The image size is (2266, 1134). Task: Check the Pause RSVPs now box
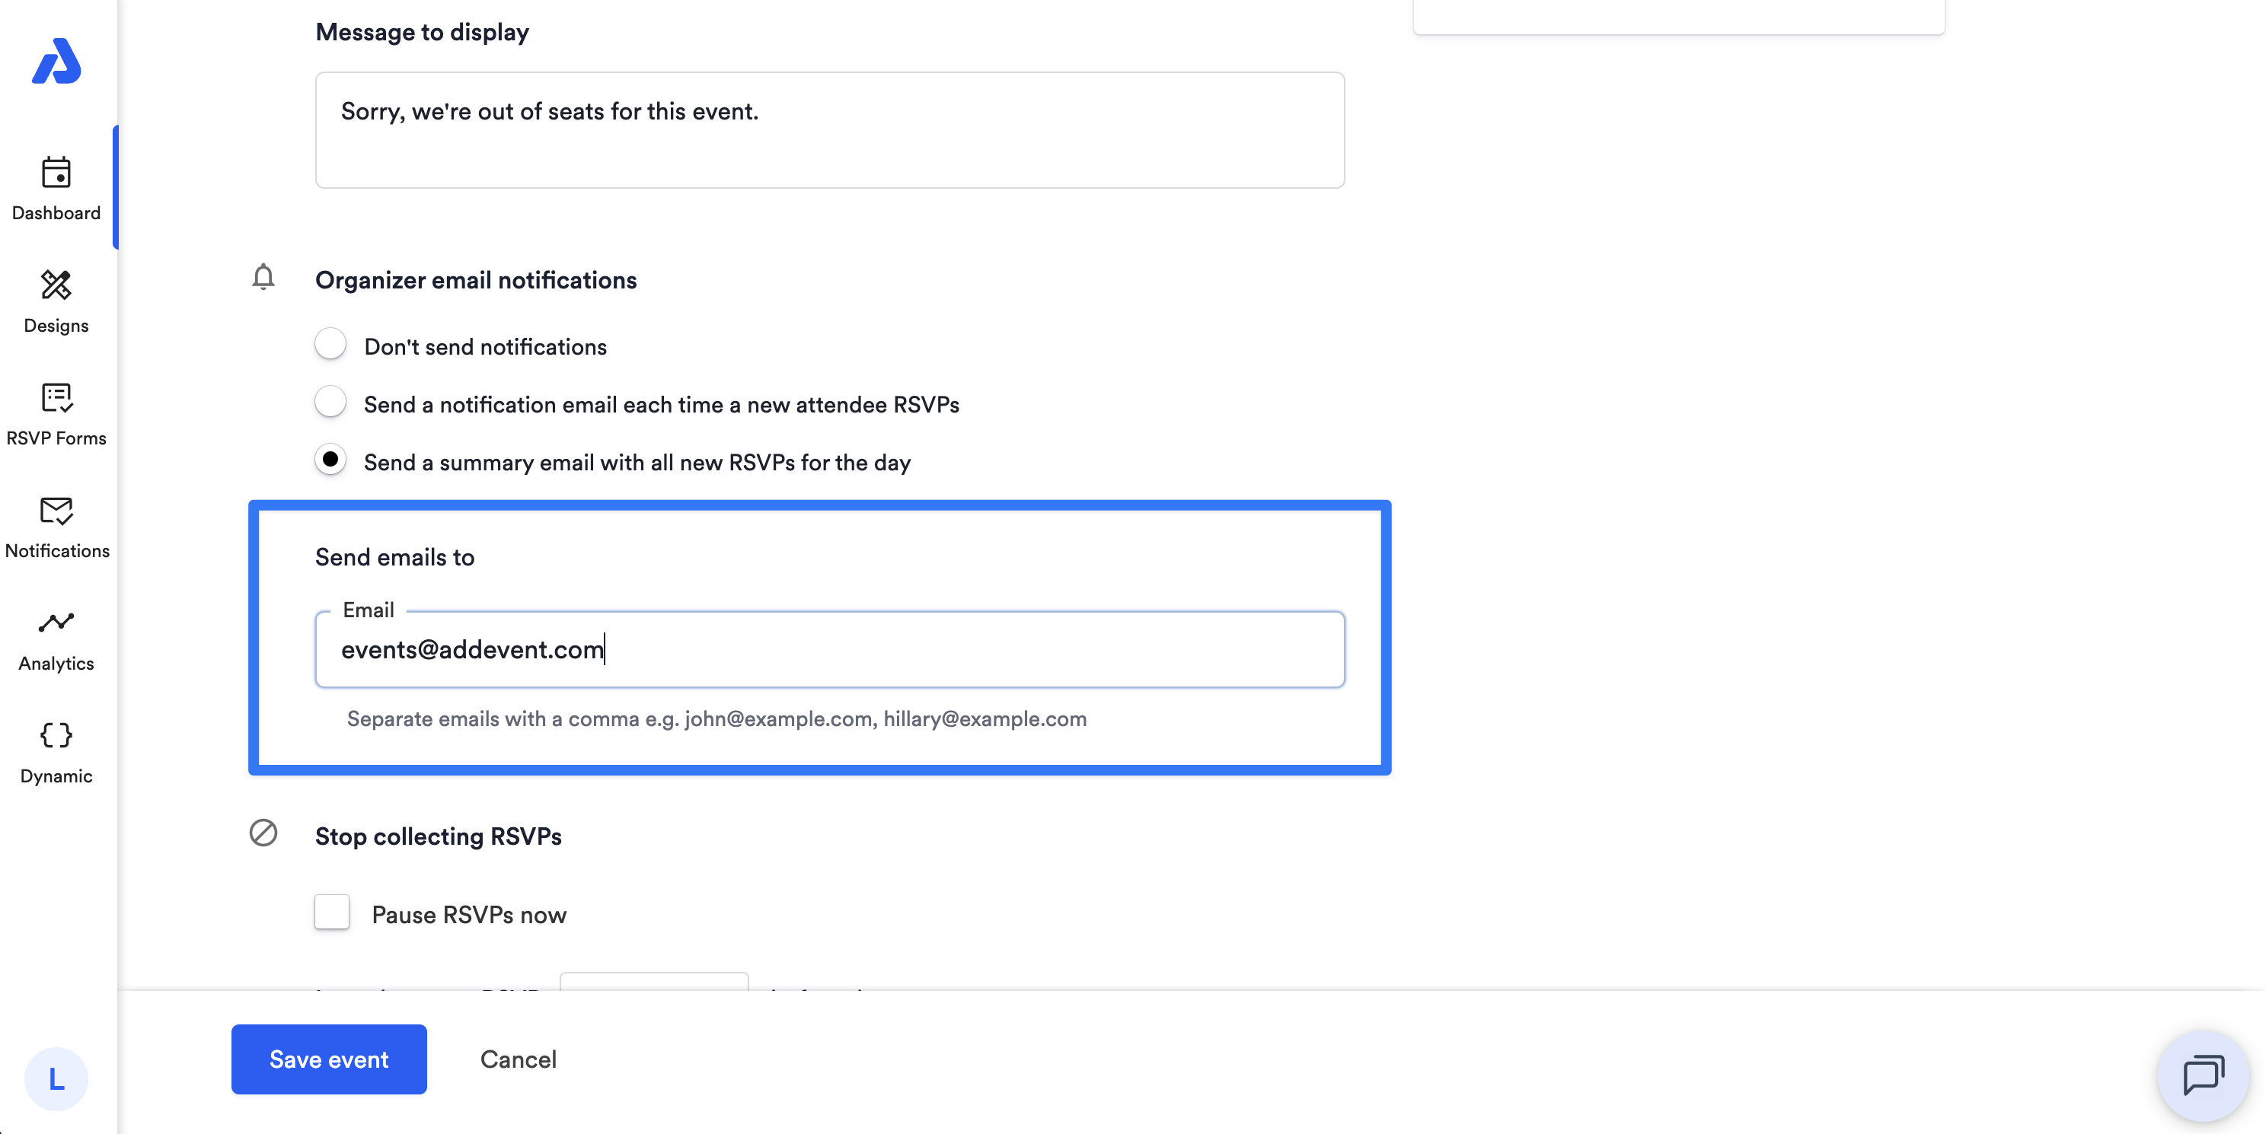tap(333, 913)
